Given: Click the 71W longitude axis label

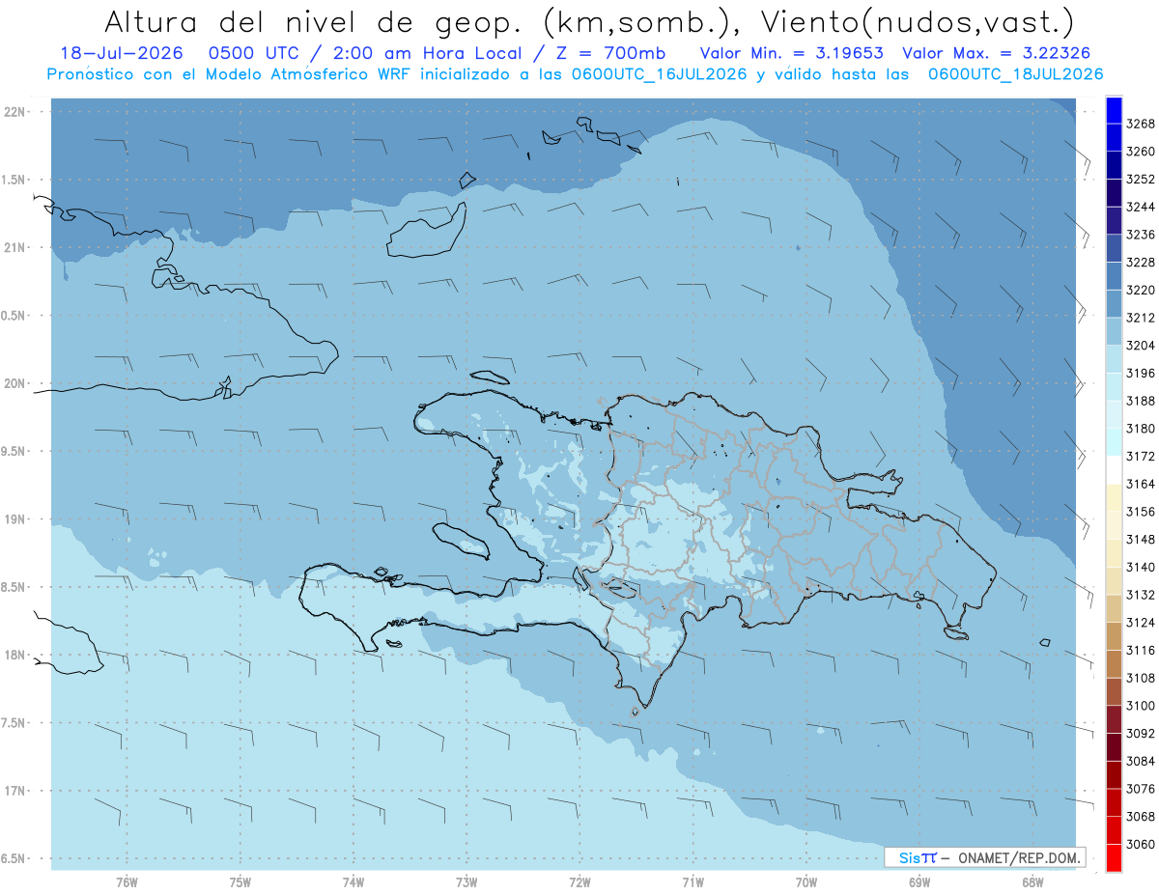Looking at the screenshot, I should 693,882.
